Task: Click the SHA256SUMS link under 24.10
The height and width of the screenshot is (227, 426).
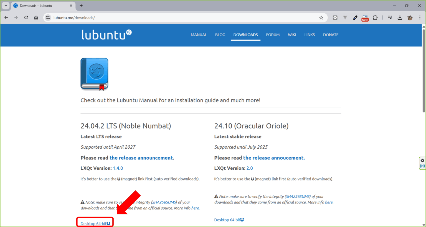Action: tap(297, 196)
